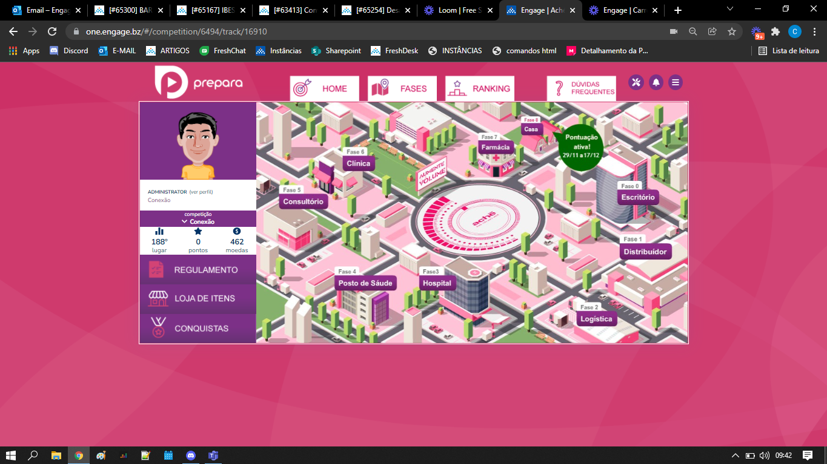
Task: Open the Apps grid in bookmarks bar
Action: 24,51
